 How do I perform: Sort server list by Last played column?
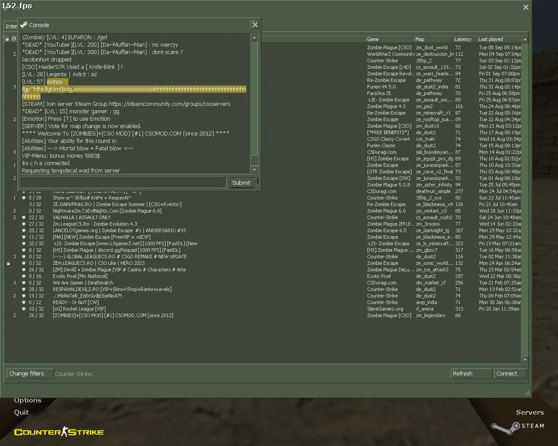point(499,39)
